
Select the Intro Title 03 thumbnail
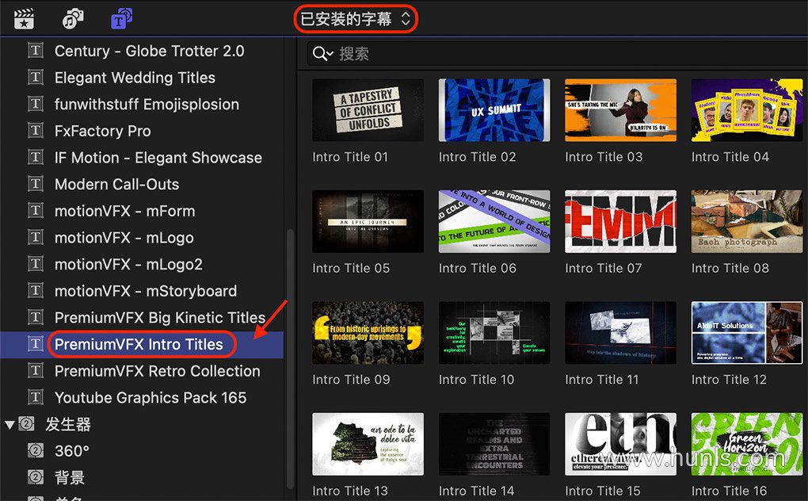620,109
